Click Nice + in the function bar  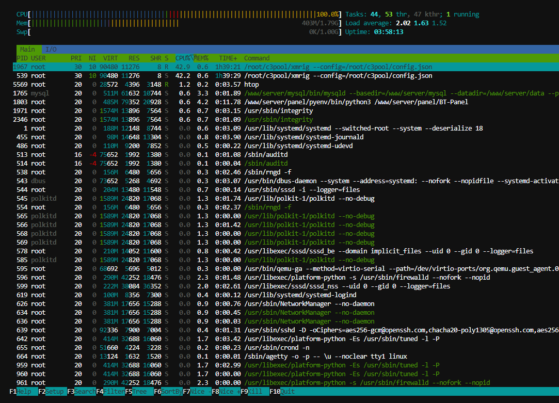(226, 391)
